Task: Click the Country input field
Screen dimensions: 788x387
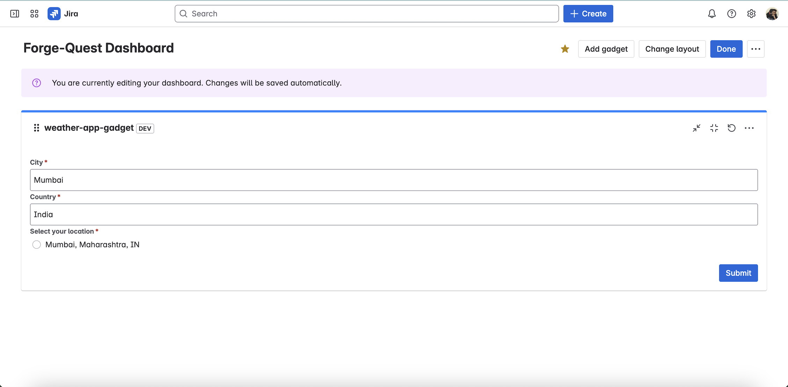Action: tap(394, 214)
